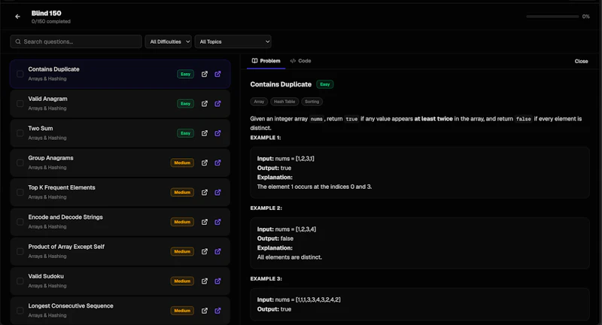
Task: Tick the Valid Sudoku checkbox
Action: (x=20, y=281)
